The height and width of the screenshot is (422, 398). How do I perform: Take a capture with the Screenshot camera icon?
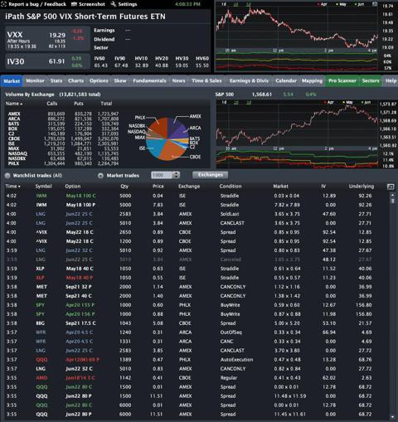pyautogui.click(x=74, y=4)
